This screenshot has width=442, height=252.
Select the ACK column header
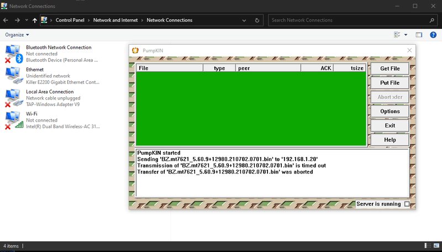(x=317, y=68)
